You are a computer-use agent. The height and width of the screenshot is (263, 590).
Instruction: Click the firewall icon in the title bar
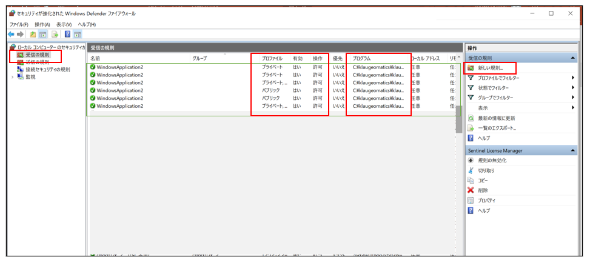12,13
